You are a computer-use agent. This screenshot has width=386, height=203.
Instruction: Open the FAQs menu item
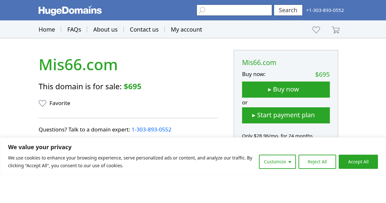pyautogui.click(x=74, y=29)
